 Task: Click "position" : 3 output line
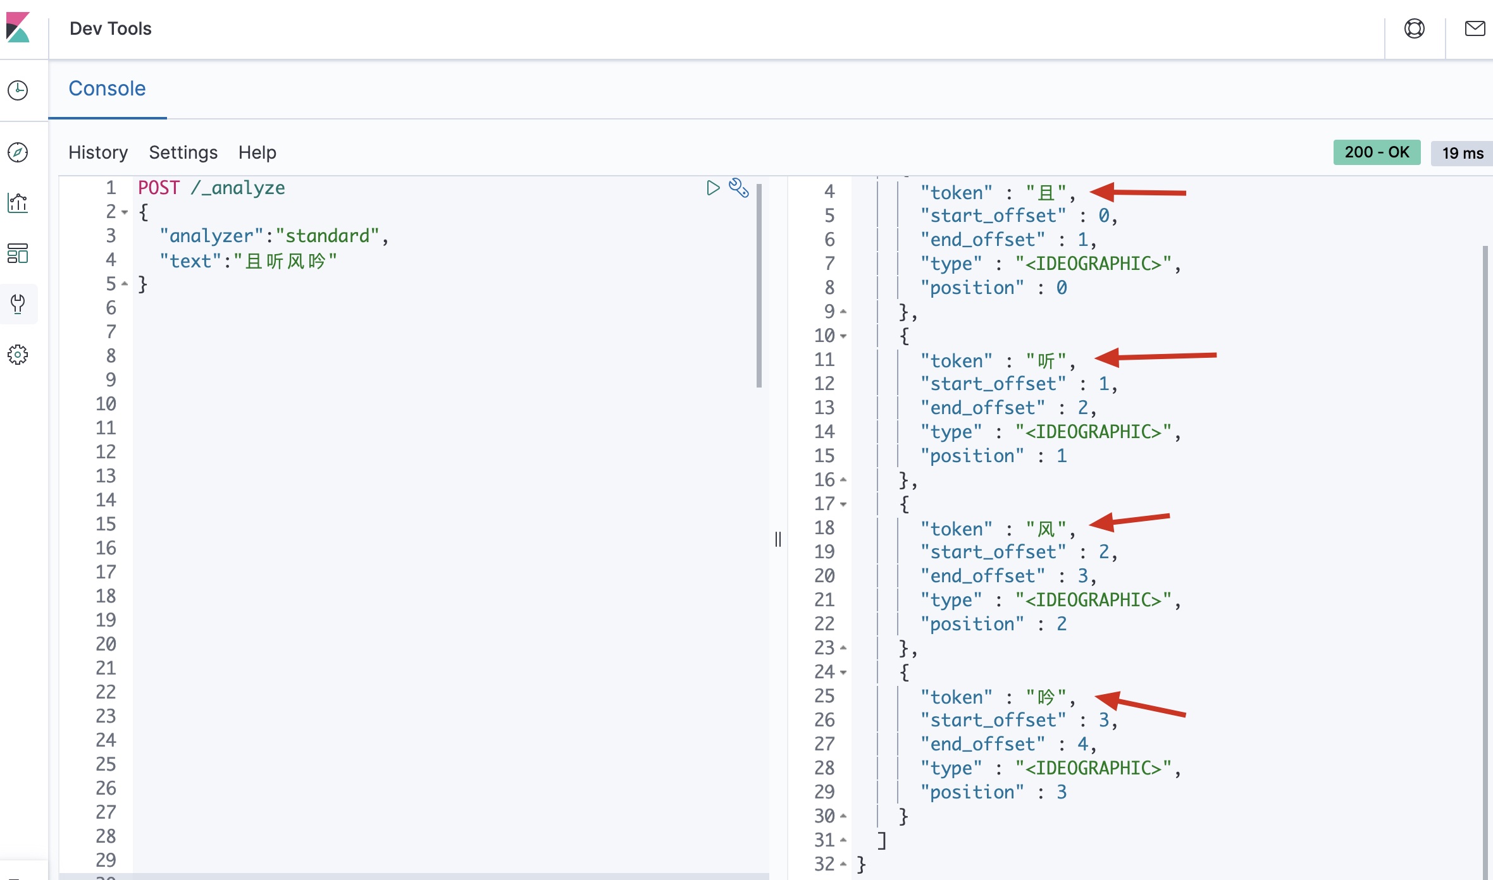tap(993, 792)
